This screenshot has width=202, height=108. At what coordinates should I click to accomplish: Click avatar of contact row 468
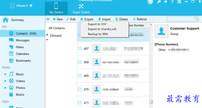pyautogui.click(x=96, y=62)
